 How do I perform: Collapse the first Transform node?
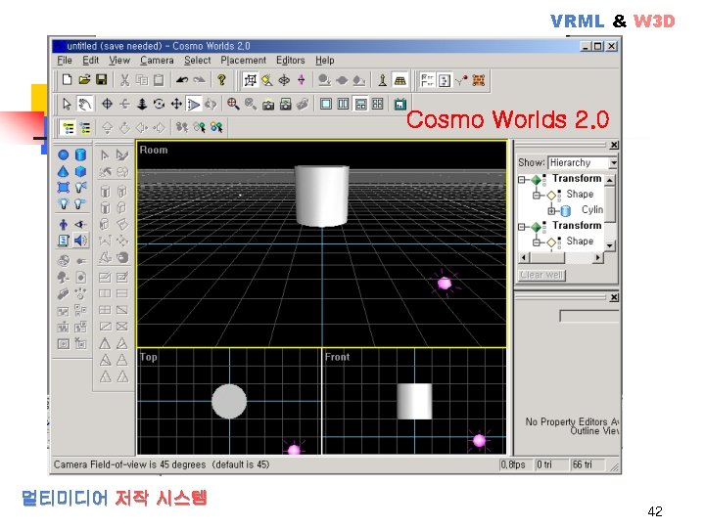(522, 180)
